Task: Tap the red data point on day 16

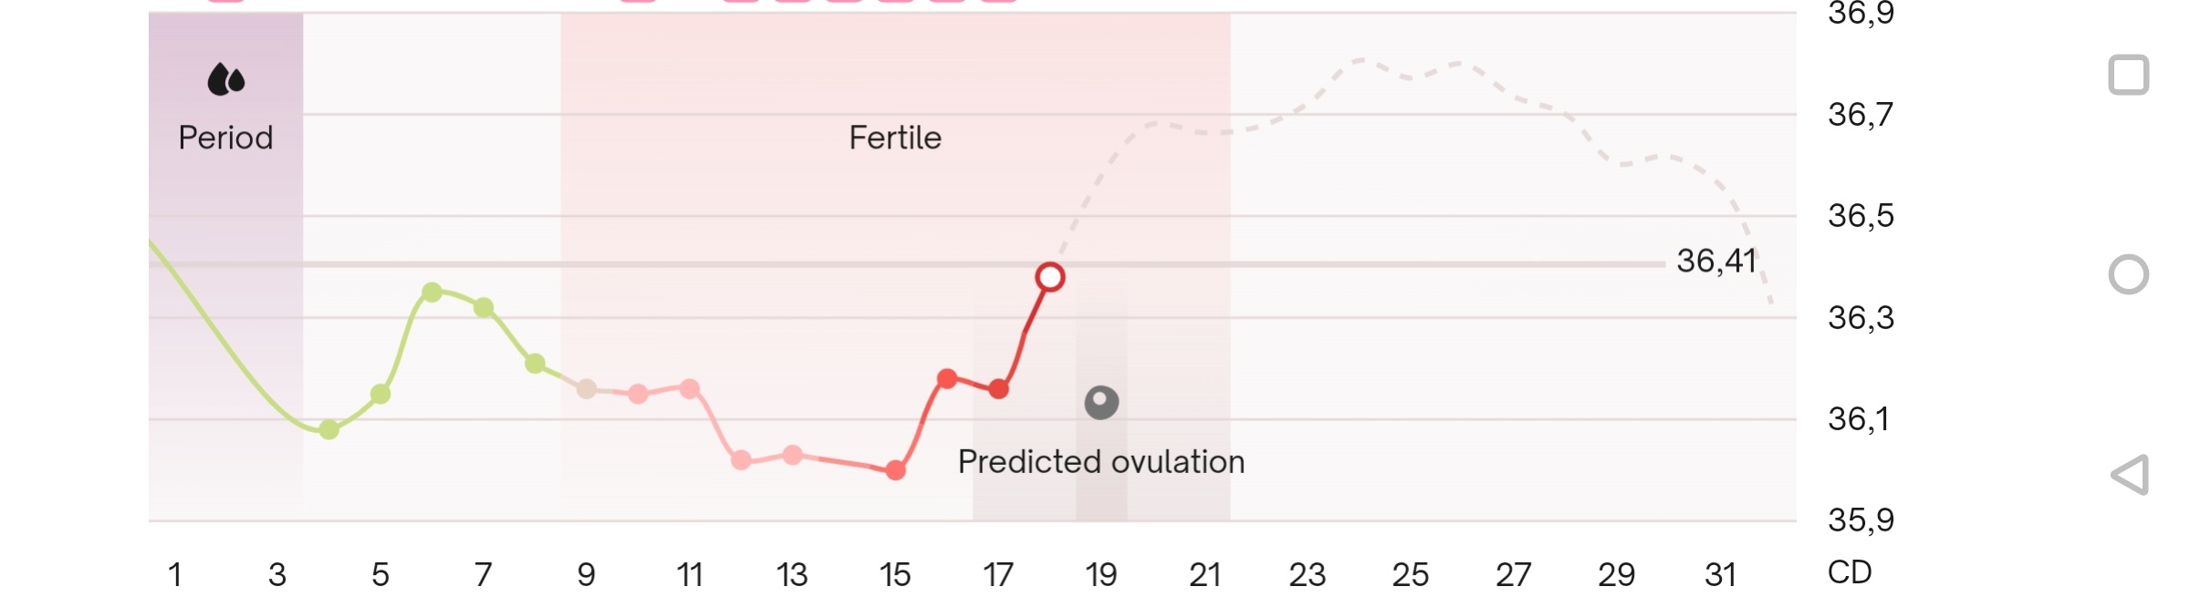Action: 947,378
